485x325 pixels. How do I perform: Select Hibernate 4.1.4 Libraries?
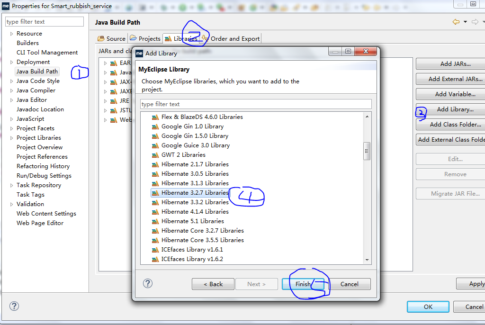tap(195, 212)
